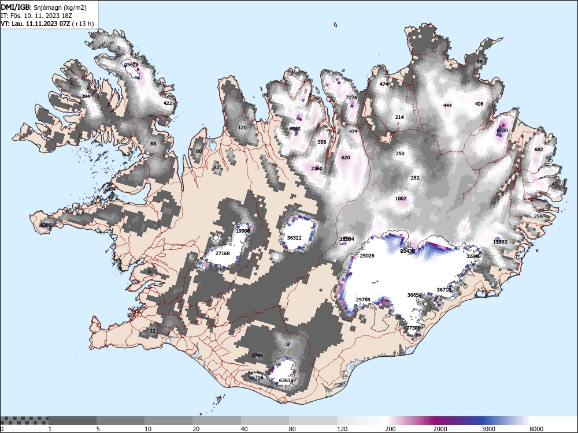Select the map value 88
This screenshot has height=433, width=578.
(x=153, y=144)
